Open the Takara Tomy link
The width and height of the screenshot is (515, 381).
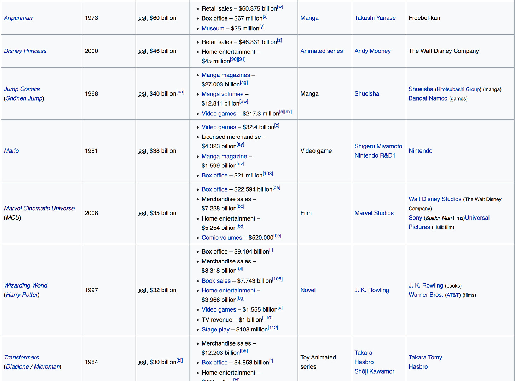tap(426, 357)
